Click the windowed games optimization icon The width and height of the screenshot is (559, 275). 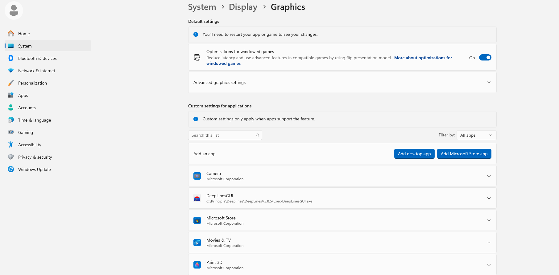coord(197,57)
